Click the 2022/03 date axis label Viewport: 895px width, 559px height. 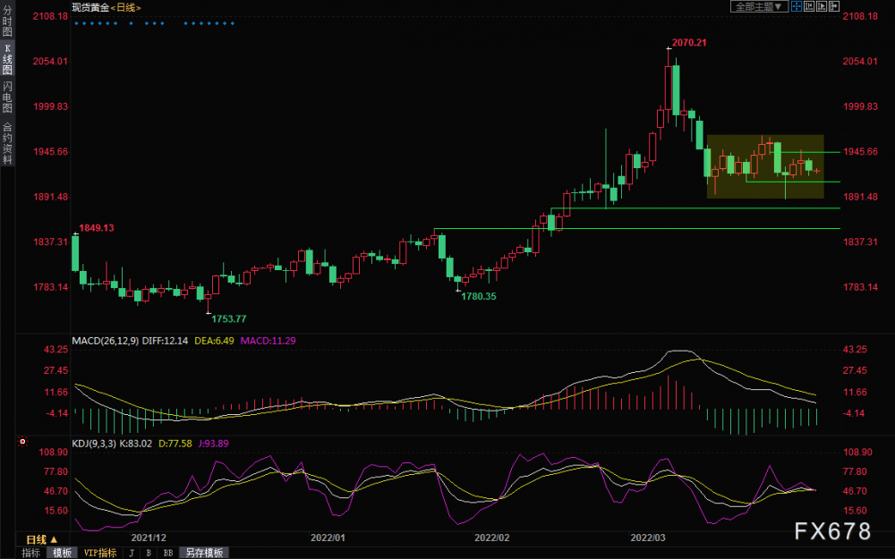coord(648,538)
